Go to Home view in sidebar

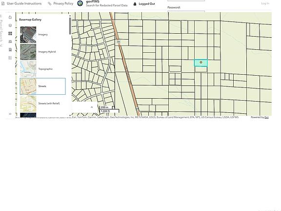(x=10, y=17)
